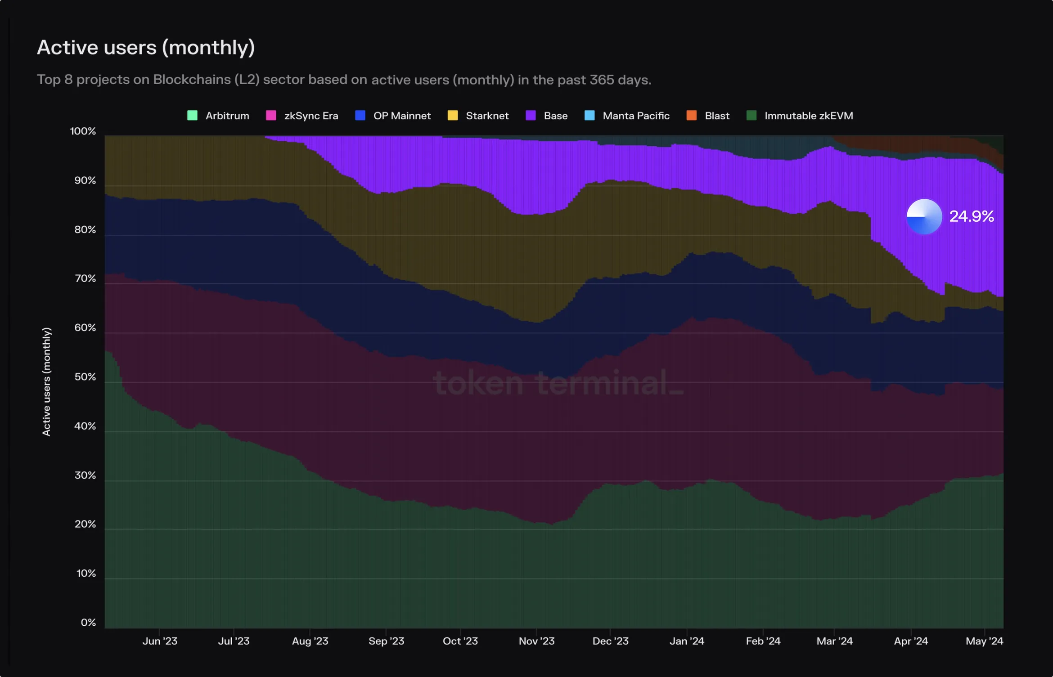Toggle the Immutable zkEVM legend label

tap(809, 116)
